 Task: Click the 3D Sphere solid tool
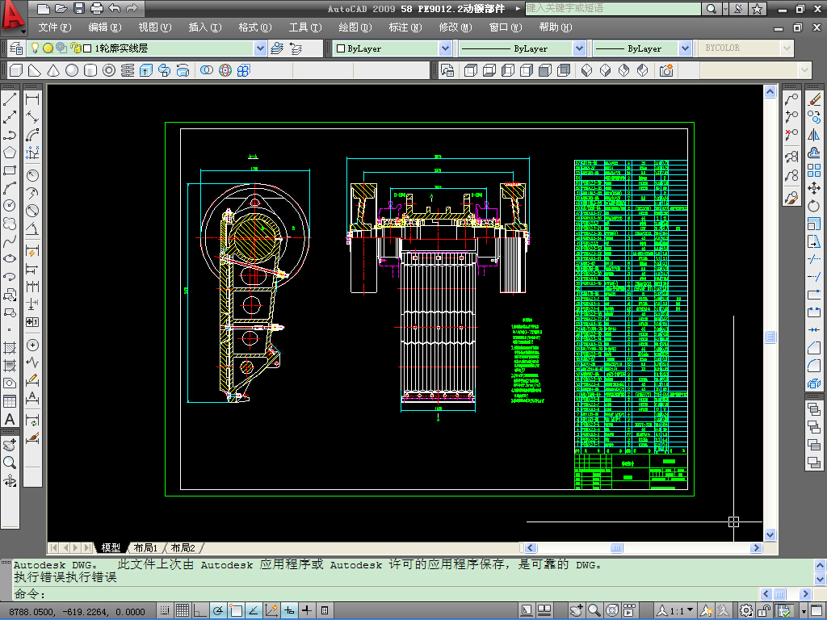tap(71, 71)
